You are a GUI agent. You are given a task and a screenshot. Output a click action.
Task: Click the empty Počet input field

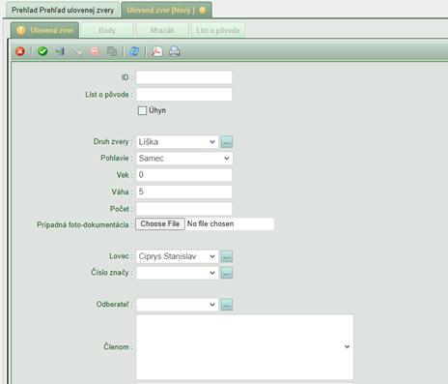[183, 209]
